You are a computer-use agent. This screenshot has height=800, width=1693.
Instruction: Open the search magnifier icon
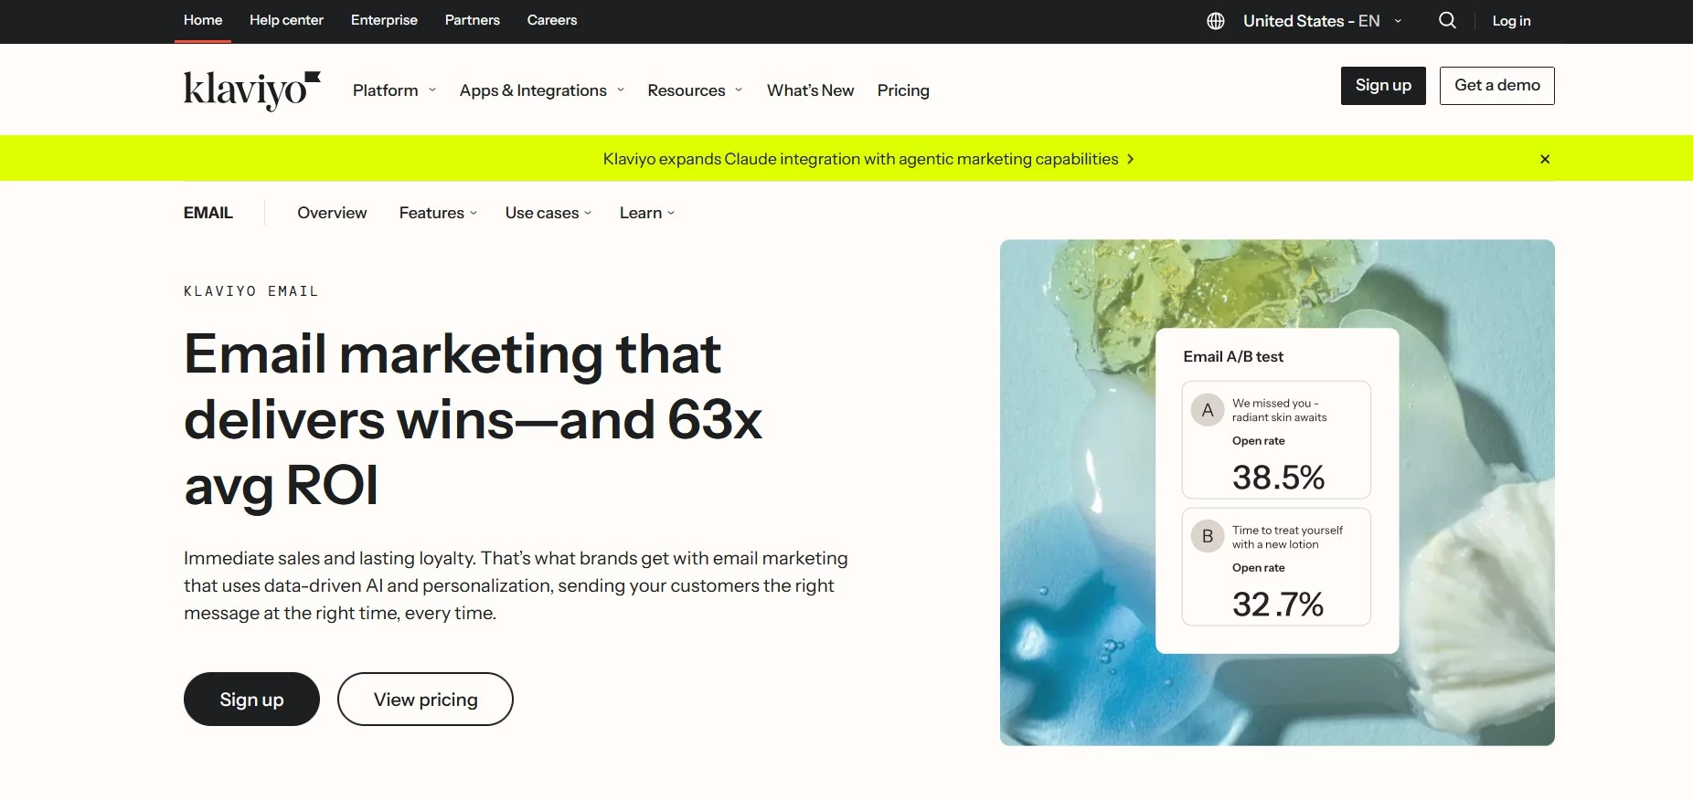(1447, 21)
